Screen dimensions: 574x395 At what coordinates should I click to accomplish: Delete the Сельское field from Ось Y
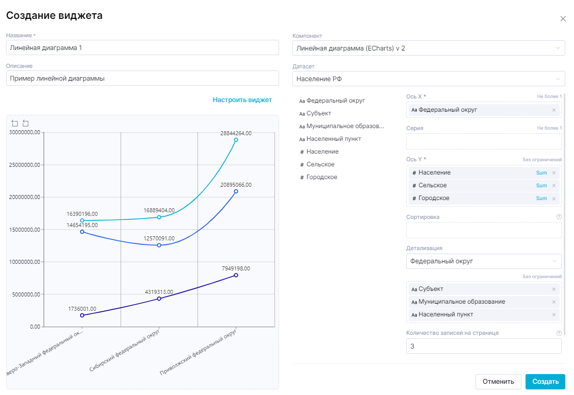coord(554,185)
